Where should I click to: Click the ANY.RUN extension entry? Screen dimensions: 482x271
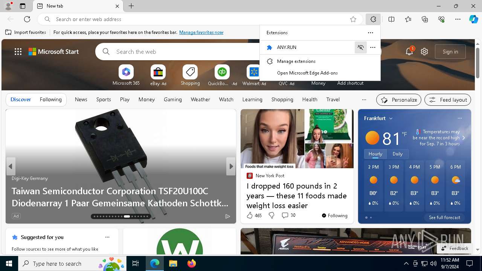click(x=307, y=47)
